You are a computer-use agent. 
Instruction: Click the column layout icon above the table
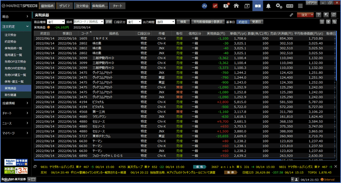click(x=322, y=22)
